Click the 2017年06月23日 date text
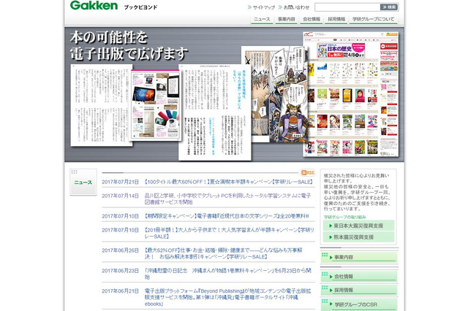 click(120, 271)
